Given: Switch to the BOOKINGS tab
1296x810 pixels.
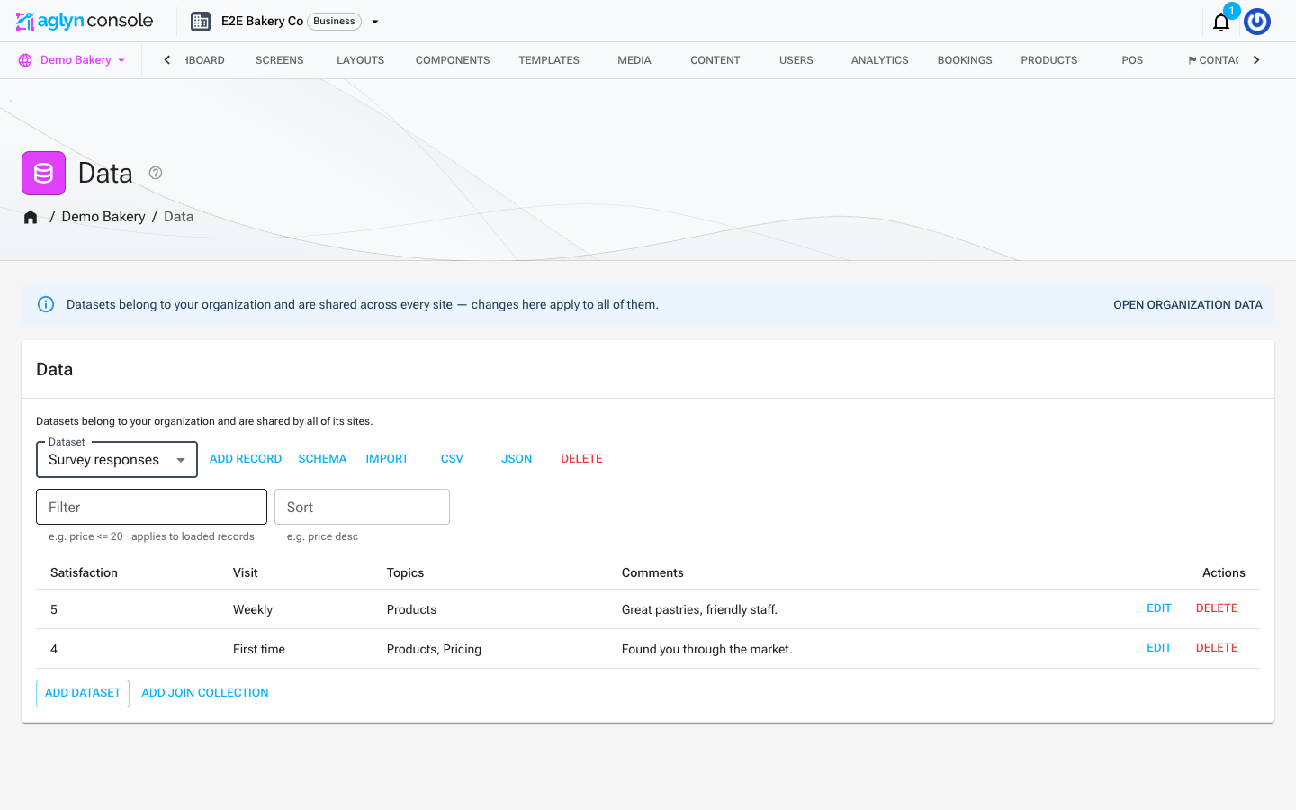Looking at the screenshot, I should point(965,60).
